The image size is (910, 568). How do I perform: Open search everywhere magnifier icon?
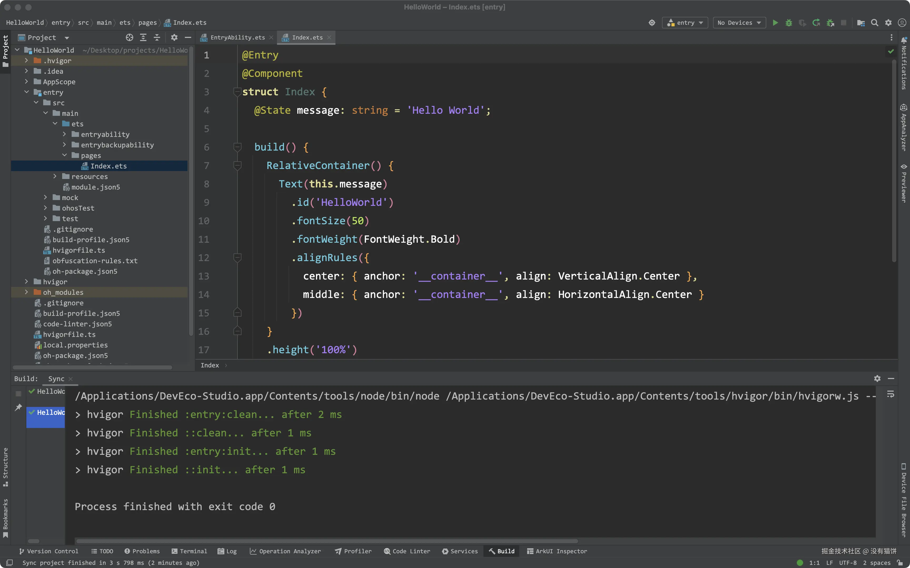pyautogui.click(x=875, y=23)
